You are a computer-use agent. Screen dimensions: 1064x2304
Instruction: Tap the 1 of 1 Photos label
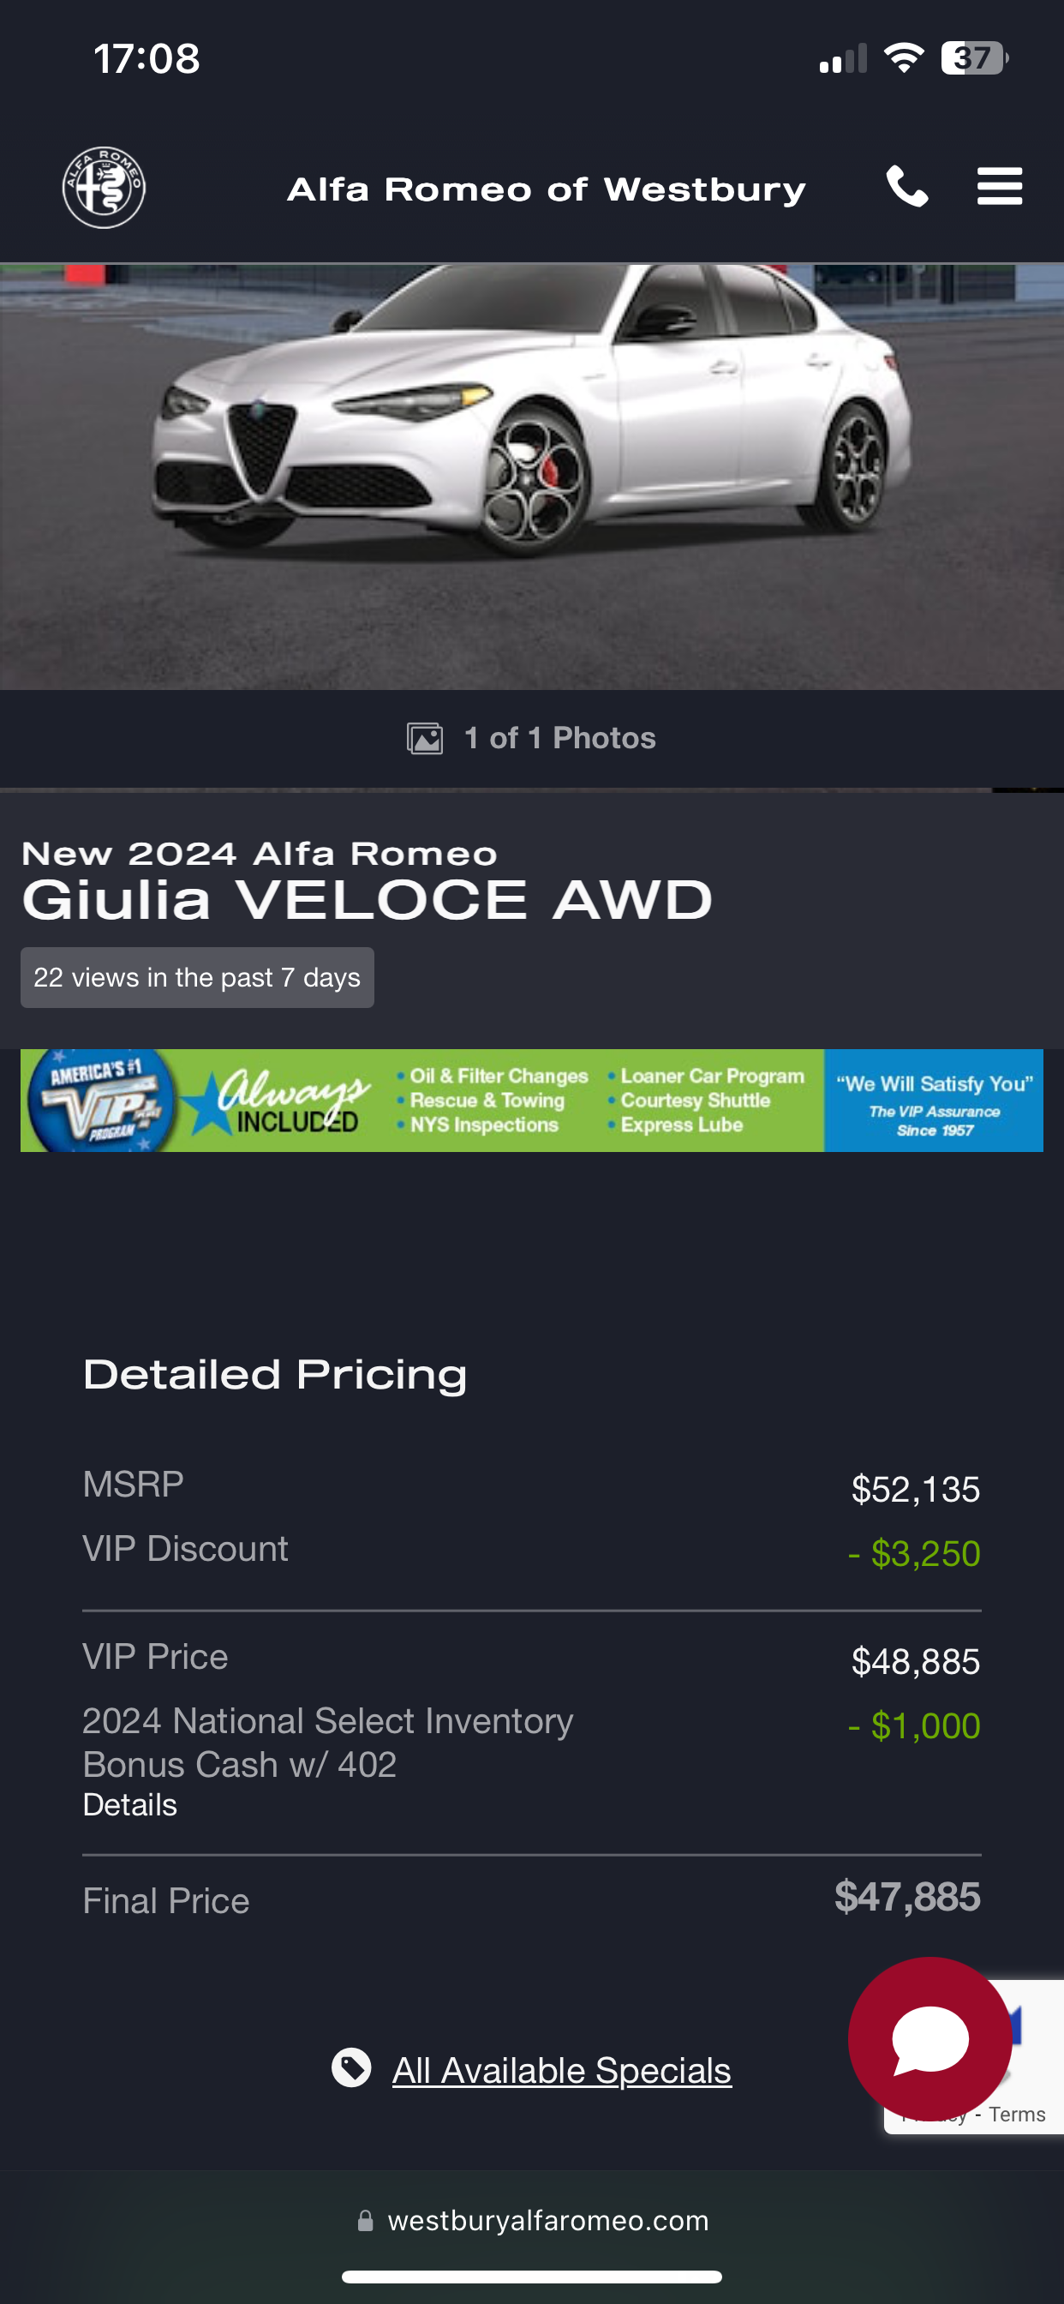click(559, 739)
